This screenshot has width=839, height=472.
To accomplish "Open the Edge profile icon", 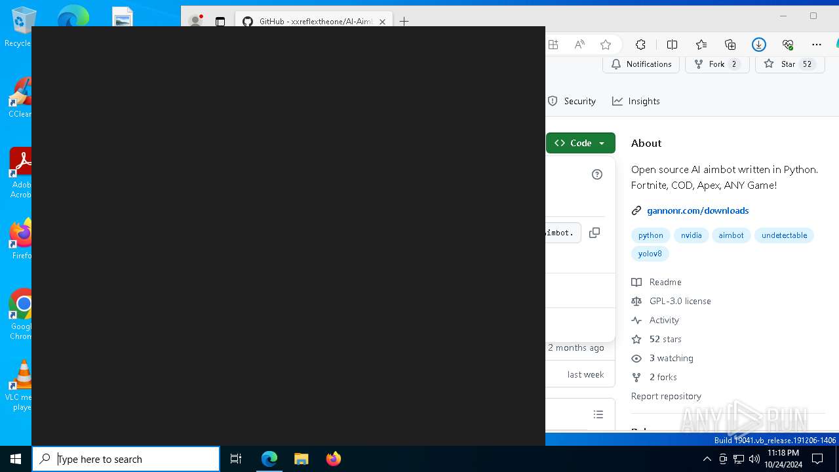I will point(195,21).
